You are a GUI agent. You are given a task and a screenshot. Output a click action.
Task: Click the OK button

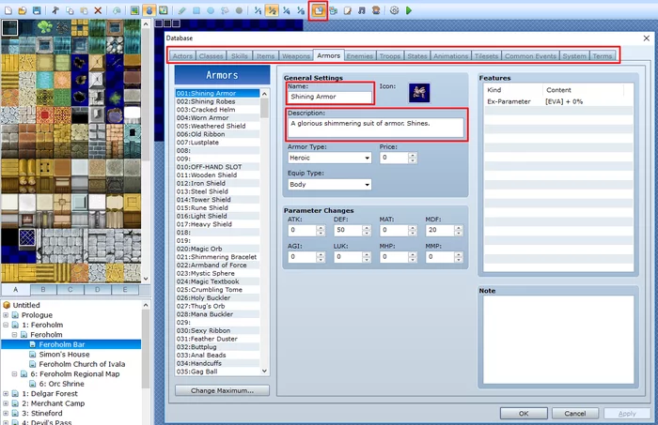pyautogui.click(x=524, y=414)
